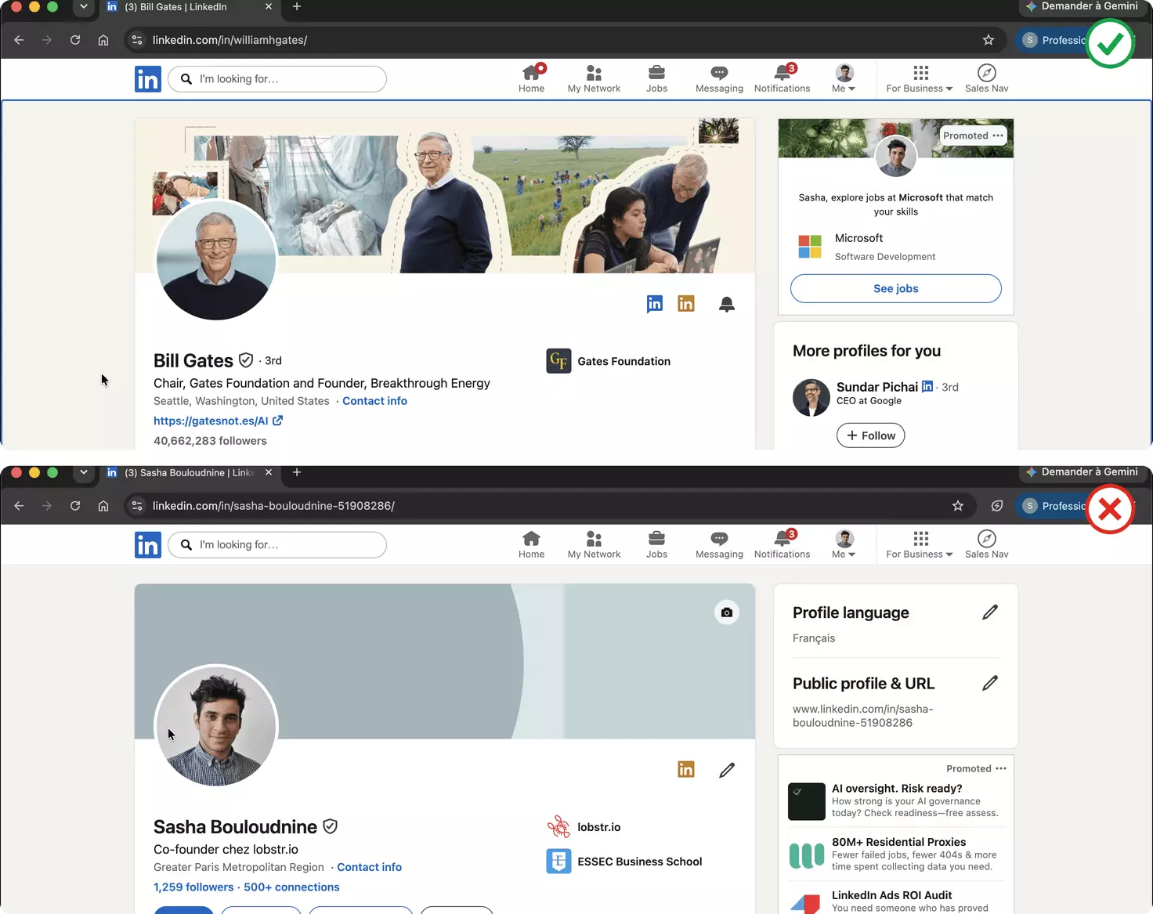Screen dimensions: 1153x914
Task: Click the verified shield beside Bill Gates's name
Action: click(x=246, y=360)
